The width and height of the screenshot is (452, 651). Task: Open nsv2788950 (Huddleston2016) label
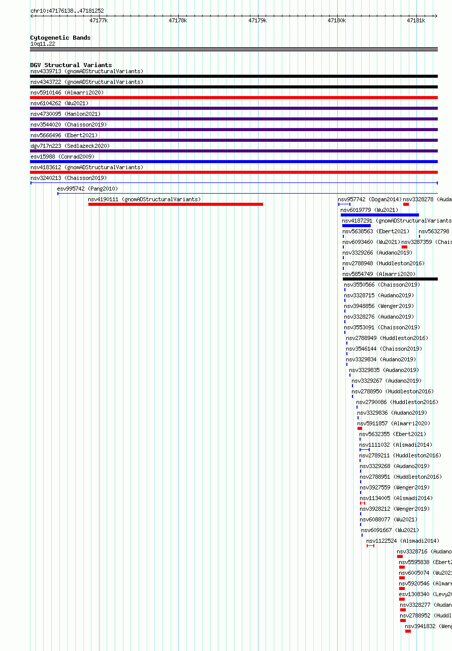click(393, 391)
